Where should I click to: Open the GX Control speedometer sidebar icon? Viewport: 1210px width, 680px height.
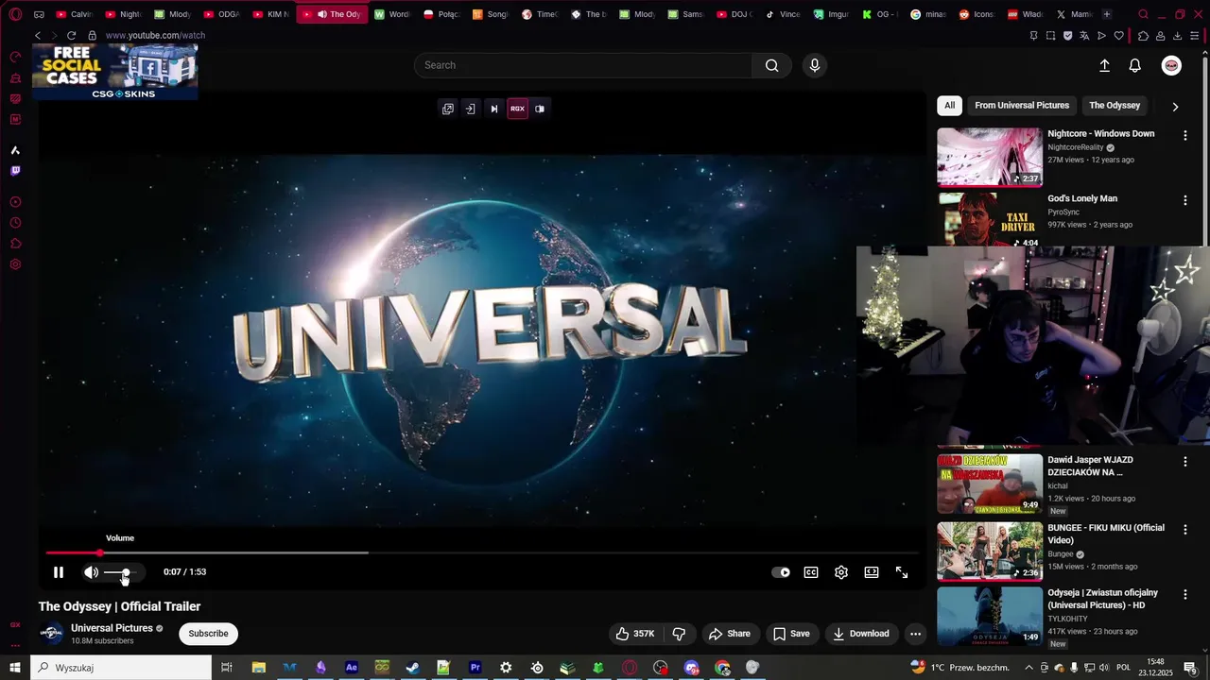coord(15,57)
